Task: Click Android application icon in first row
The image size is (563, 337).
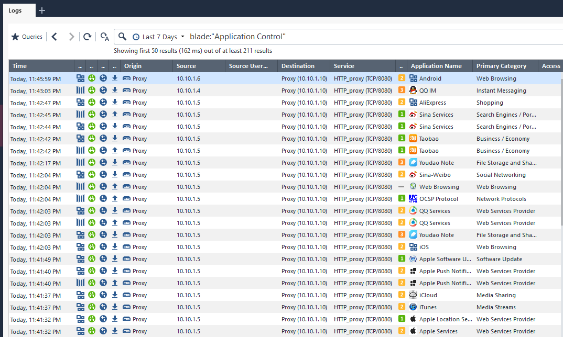Action: 413,78
